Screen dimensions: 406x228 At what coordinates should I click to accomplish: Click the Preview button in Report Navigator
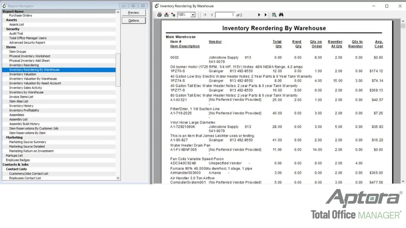(134, 13)
